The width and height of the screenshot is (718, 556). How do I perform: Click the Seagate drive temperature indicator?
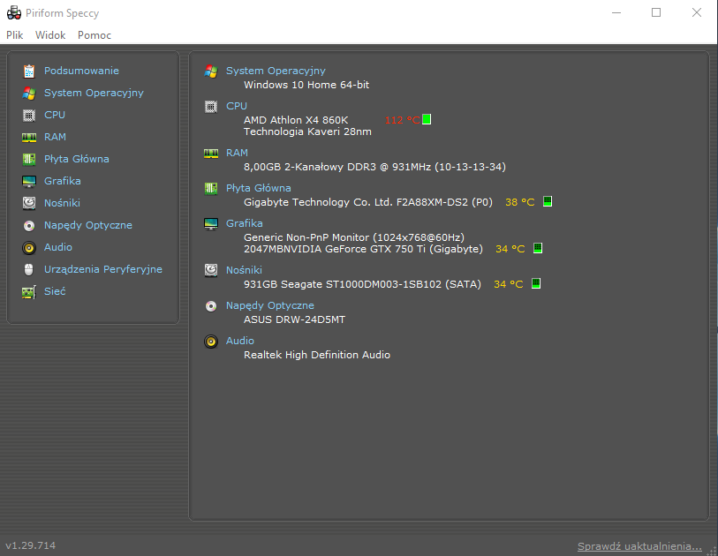point(536,284)
